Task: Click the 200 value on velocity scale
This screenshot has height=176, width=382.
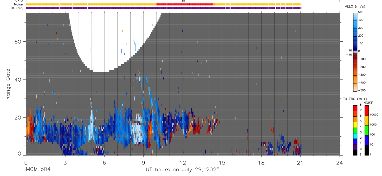Action: 361,35
